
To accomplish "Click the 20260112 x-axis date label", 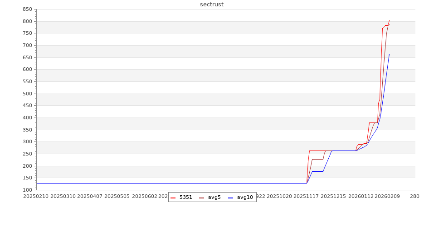I will (x=361, y=196).
